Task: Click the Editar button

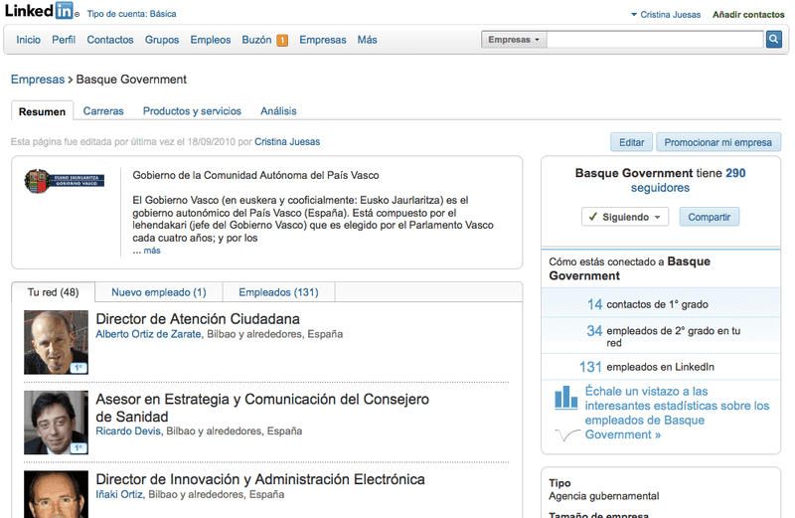Action: (x=632, y=142)
